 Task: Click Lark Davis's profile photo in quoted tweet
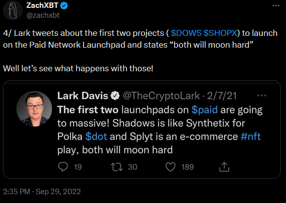[x=34, y=109]
